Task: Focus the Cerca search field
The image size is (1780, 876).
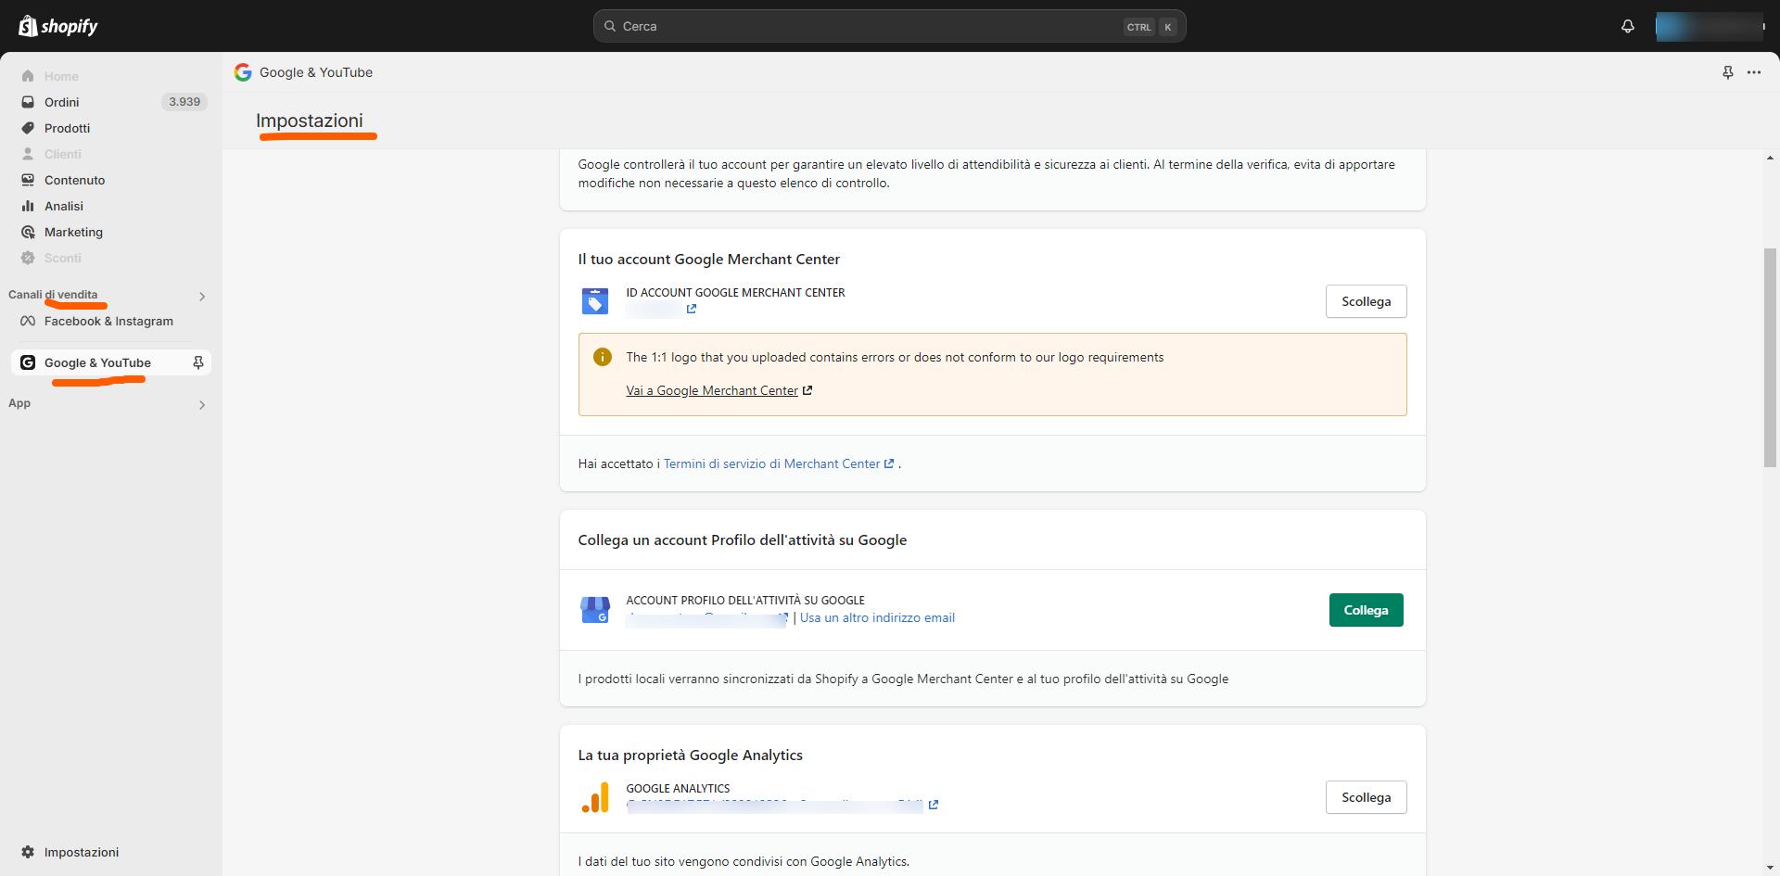Action: (x=871, y=26)
